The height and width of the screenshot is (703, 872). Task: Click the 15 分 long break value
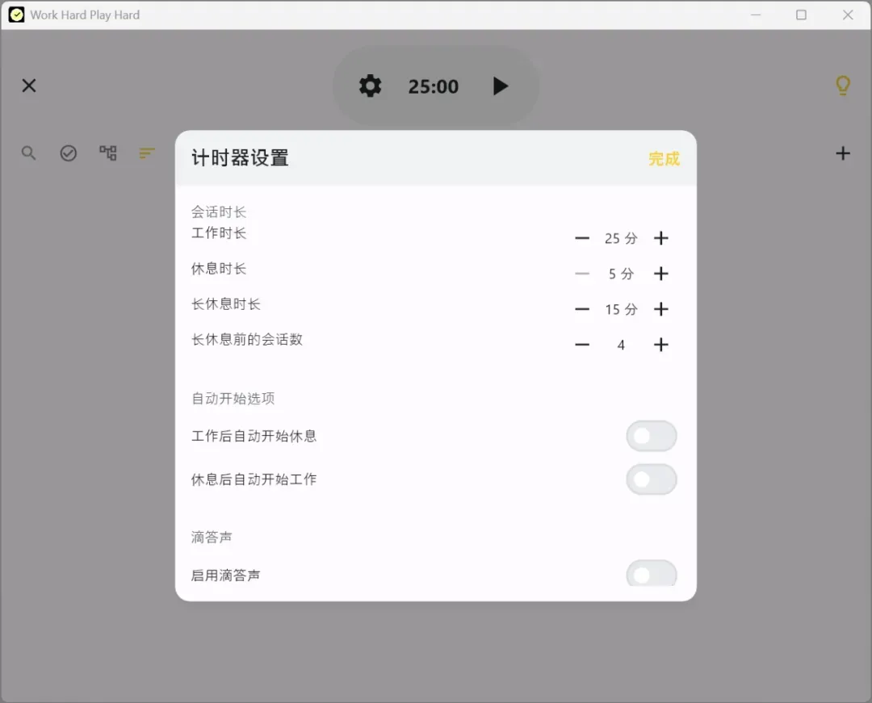(621, 309)
